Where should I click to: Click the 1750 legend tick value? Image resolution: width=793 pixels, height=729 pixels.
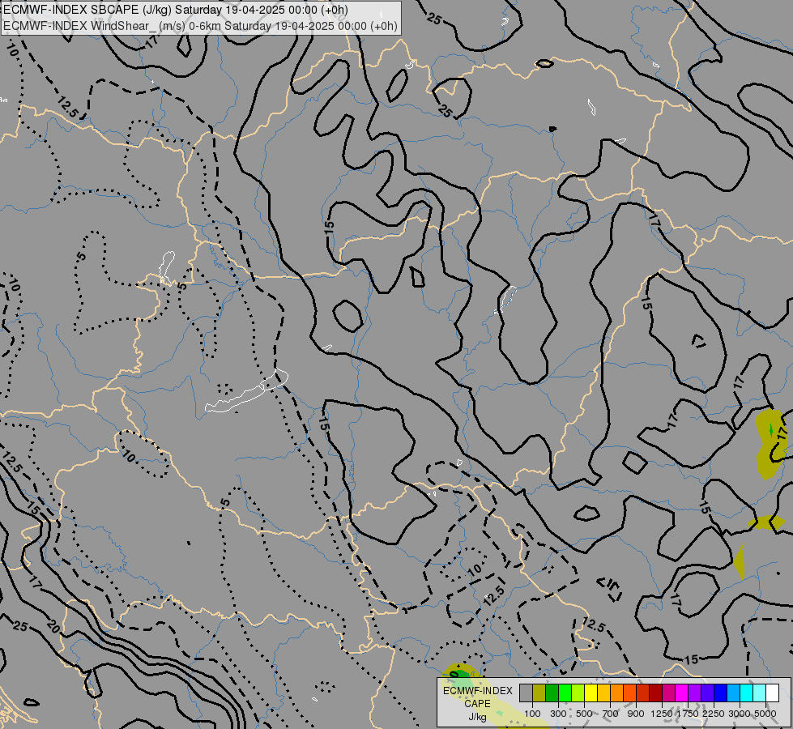(x=688, y=714)
